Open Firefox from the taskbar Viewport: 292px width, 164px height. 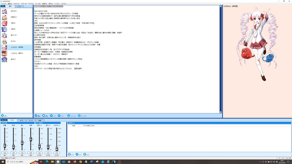pos(75,162)
